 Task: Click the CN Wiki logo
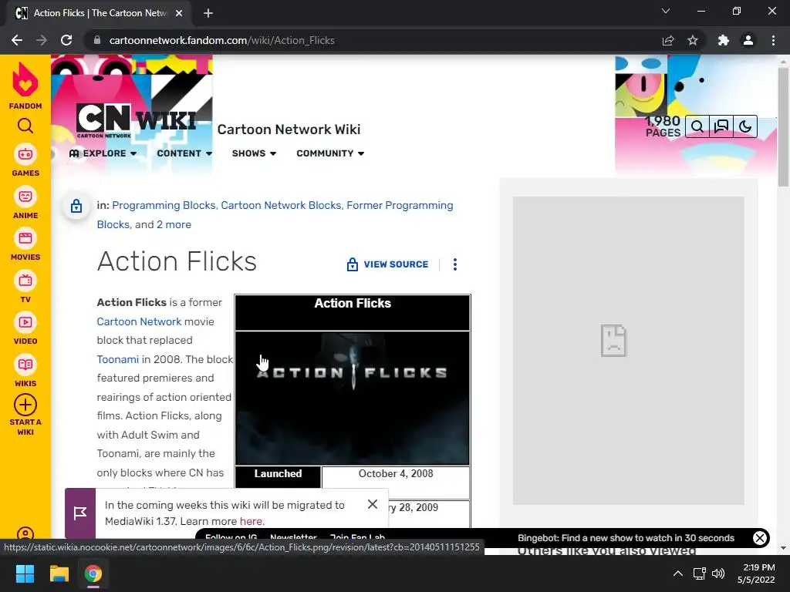coord(136,121)
